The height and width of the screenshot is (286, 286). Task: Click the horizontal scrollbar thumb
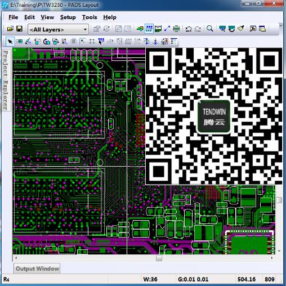[x=159, y=258]
